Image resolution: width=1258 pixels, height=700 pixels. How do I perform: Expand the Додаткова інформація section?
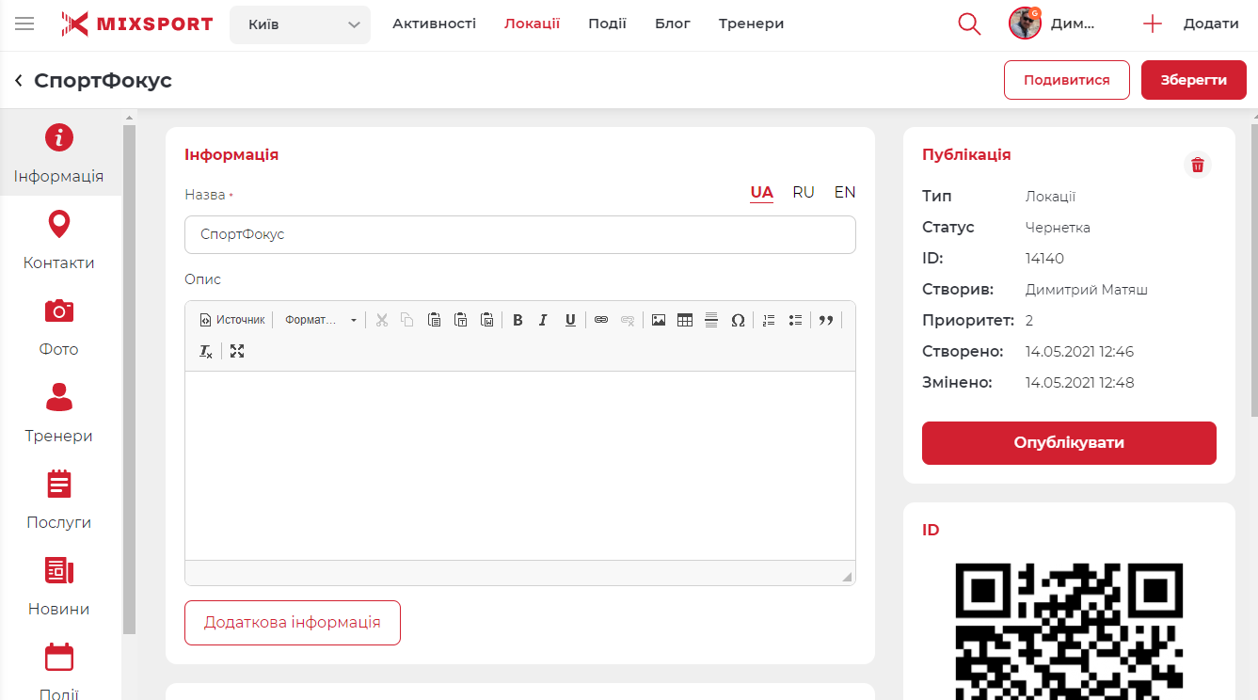(293, 623)
